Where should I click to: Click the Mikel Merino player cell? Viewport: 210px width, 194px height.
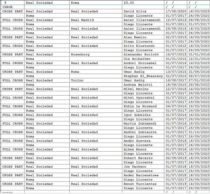coord(143,89)
